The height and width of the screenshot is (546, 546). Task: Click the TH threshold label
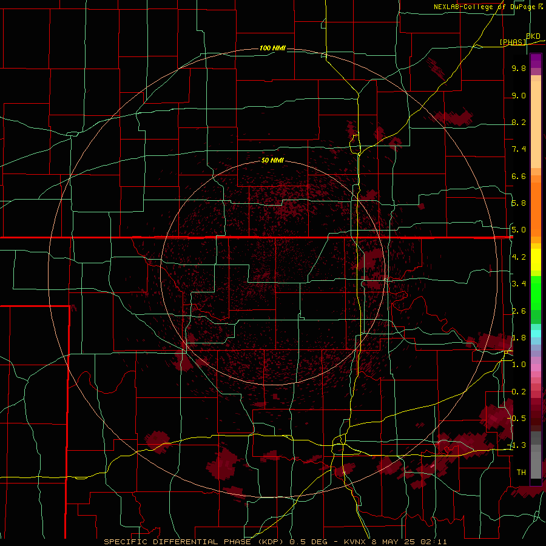pyautogui.click(x=521, y=473)
